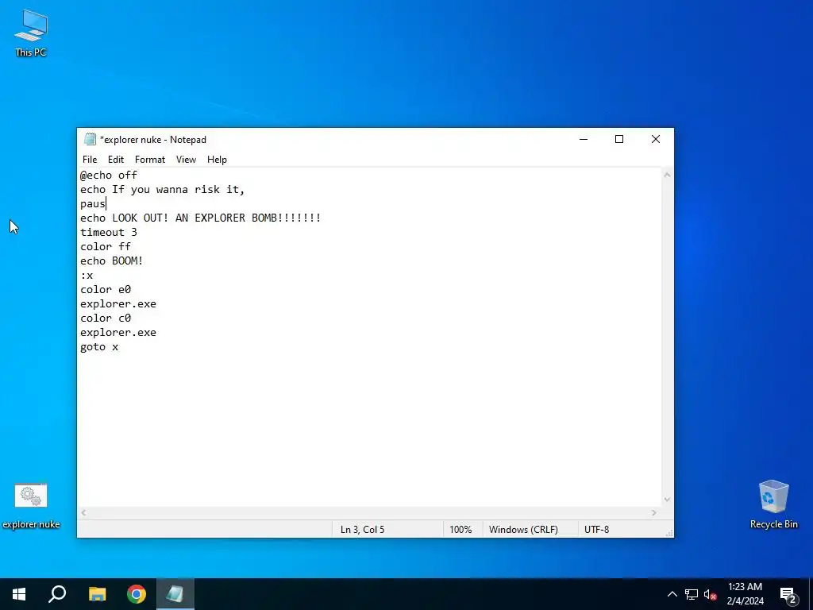Open the Edit menu in Notepad

pyautogui.click(x=116, y=159)
